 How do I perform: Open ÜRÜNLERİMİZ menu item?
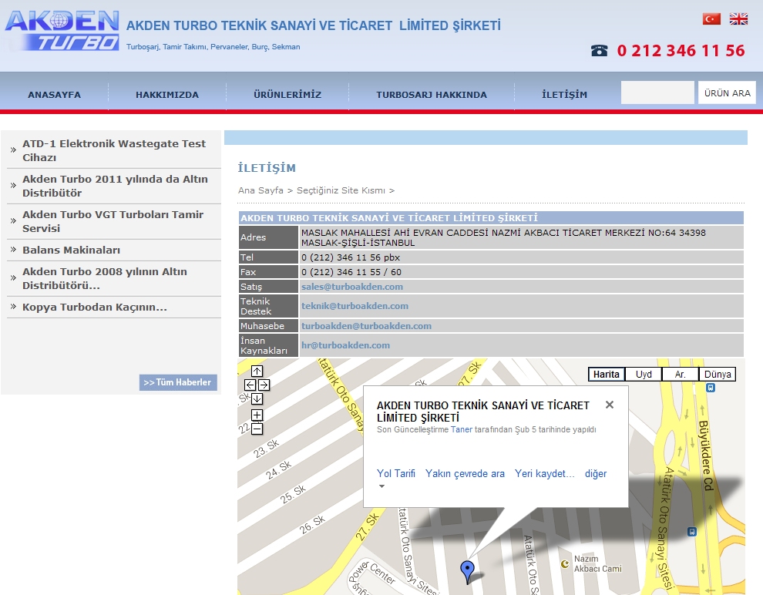tap(287, 94)
